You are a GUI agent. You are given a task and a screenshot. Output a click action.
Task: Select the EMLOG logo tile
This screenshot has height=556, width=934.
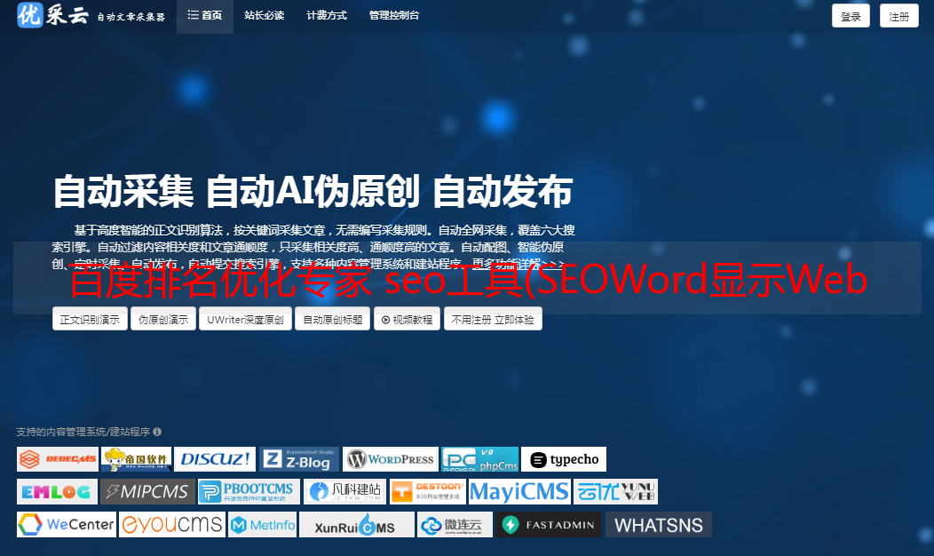click(57, 492)
